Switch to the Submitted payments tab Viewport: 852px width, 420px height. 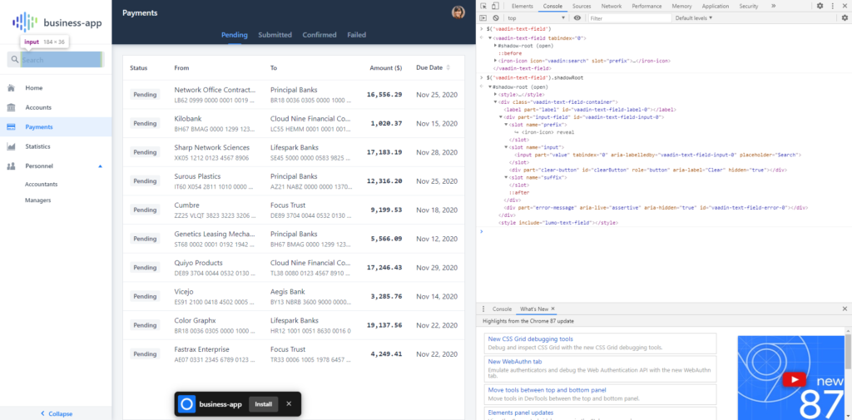(275, 35)
